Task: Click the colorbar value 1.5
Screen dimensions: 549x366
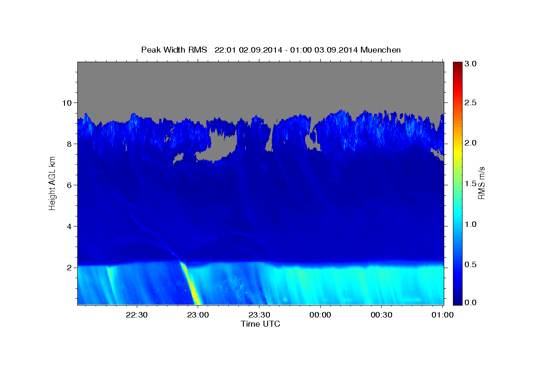Action: point(471,183)
